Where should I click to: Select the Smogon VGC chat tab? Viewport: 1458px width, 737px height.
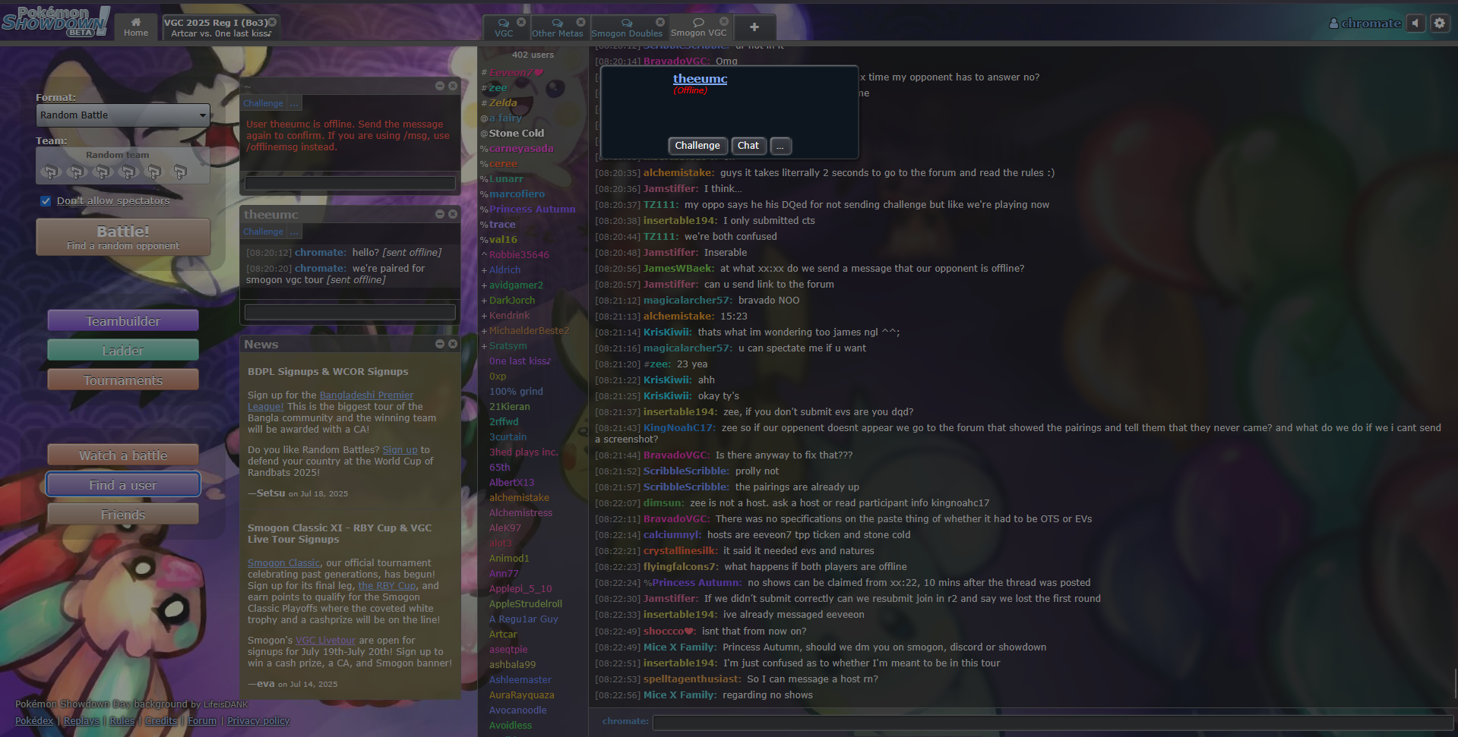tap(698, 27)
